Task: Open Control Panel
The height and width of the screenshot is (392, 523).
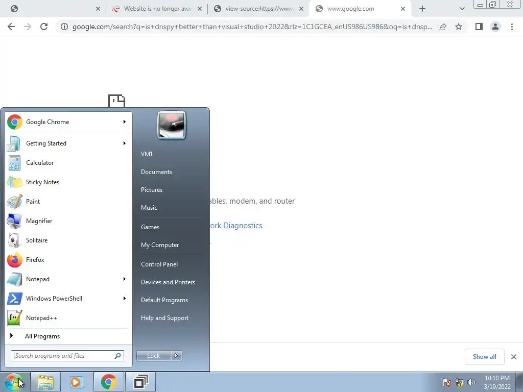Action: (x=159, y=264)
